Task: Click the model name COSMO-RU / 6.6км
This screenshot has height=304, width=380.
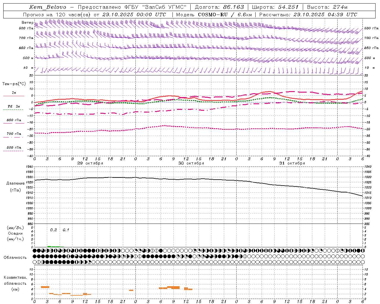Action: (225, 15)
